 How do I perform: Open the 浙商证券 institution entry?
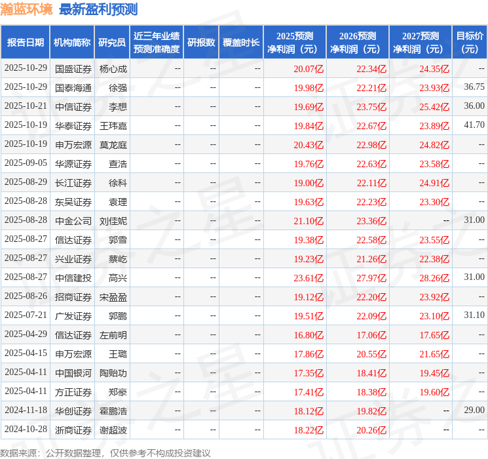tap(73, 430)
